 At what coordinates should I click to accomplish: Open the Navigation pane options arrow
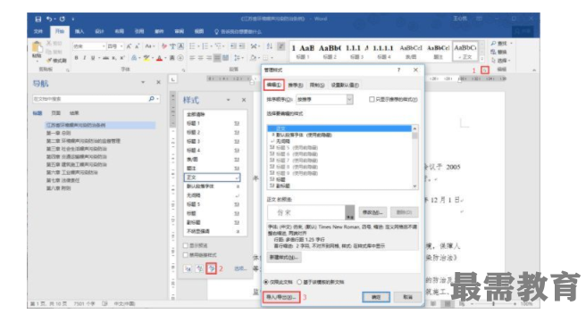[x=143, y=82]
